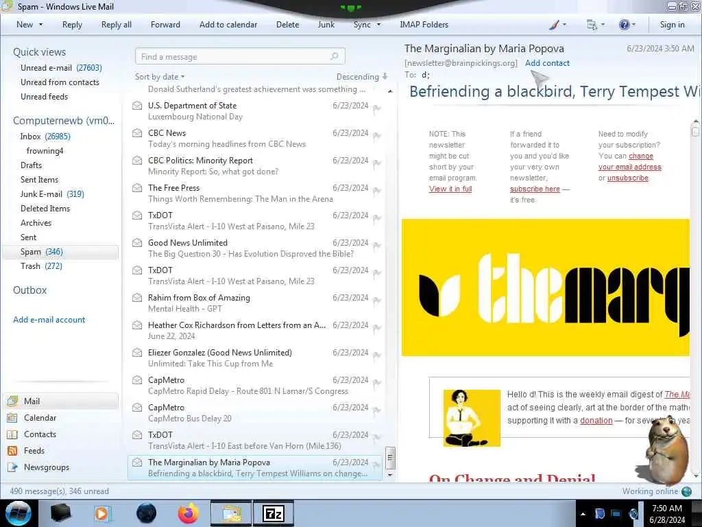
Task: Show hidden tray icons arrow
Action: pos(583,514)
